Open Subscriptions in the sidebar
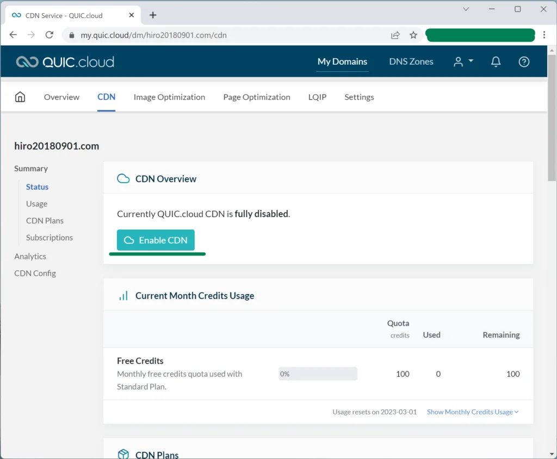 (49, 238)
